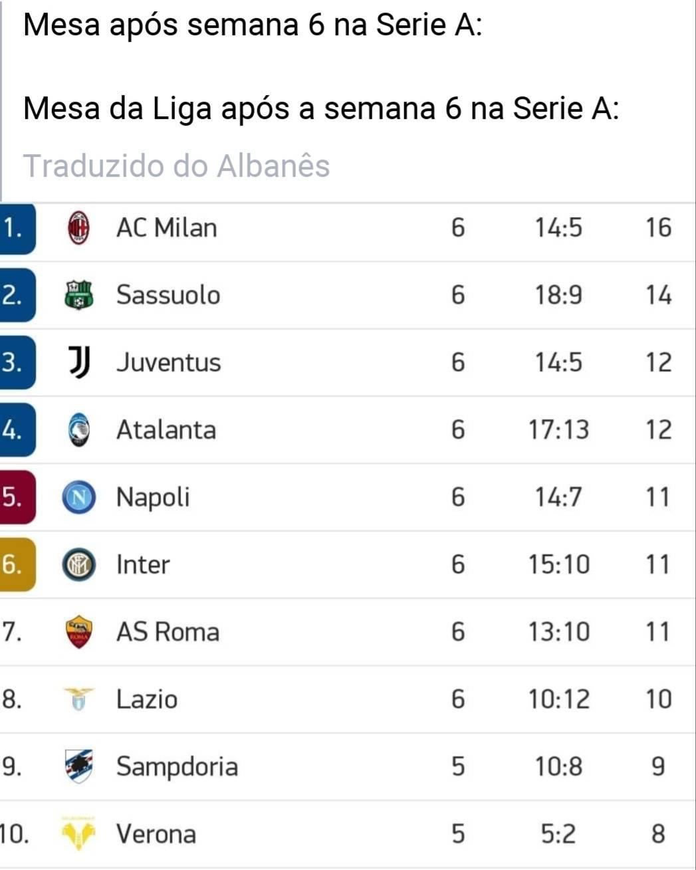Open the Traduzido do Albanês link
The image size is (696, 870).
tap(176, 166)
